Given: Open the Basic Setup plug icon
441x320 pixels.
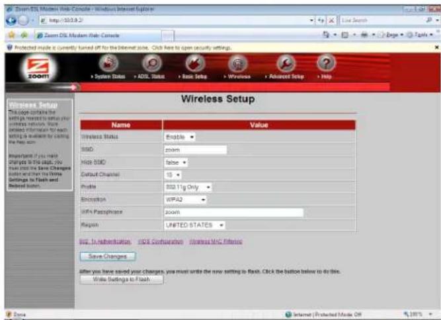Looking at the screenshot, I should (x=195, y=63).
